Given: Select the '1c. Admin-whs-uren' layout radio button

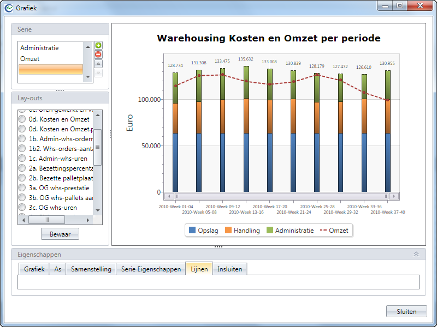Looking at the screenshot, I should click(x=22, y=158).
